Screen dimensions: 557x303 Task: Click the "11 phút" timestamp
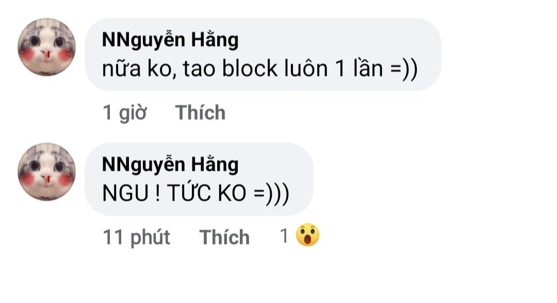pyautogui.click(x=136, y=237)
